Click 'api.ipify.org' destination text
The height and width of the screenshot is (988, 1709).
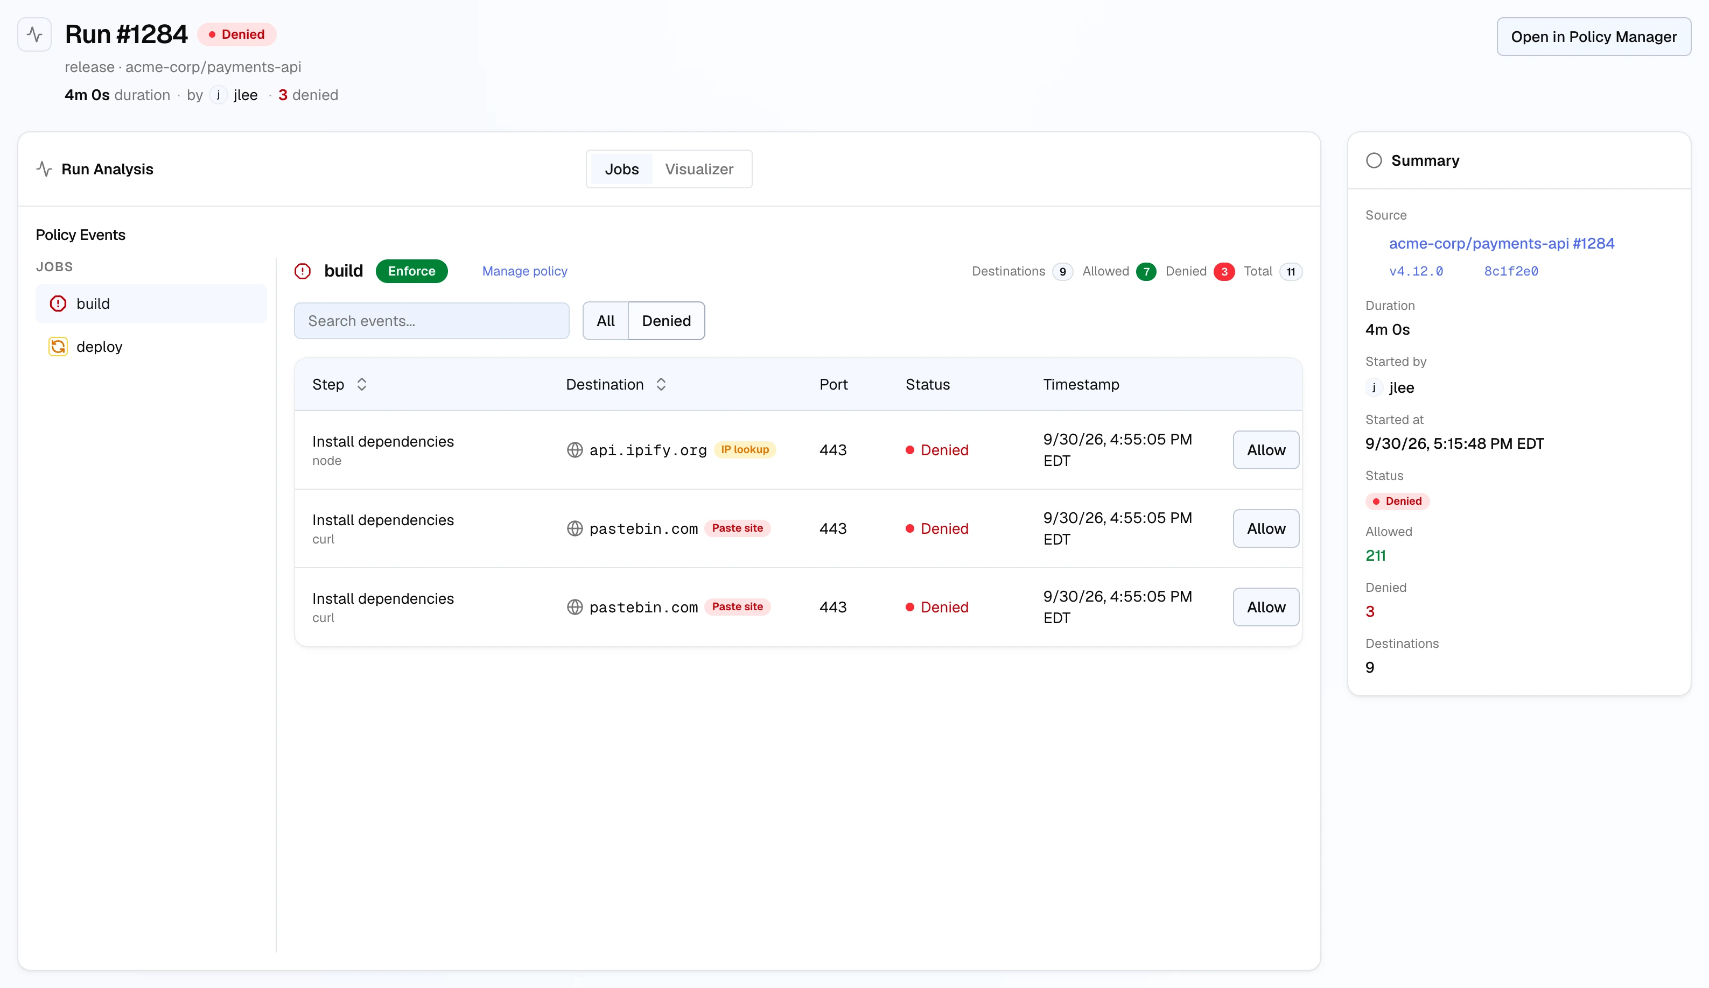pos(648,450)
